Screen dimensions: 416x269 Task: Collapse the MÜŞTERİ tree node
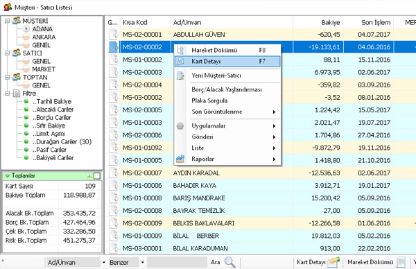[x=8, y=21]
